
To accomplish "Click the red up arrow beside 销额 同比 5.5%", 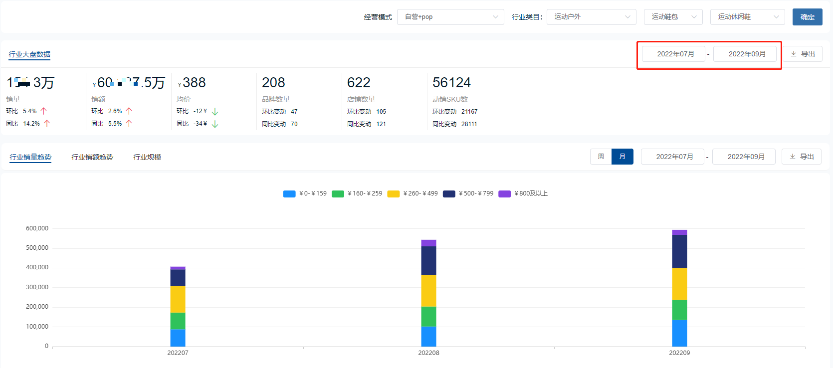I will [129, 124].
